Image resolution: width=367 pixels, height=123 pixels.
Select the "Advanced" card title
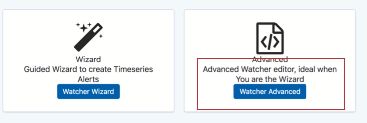(270, 60)
